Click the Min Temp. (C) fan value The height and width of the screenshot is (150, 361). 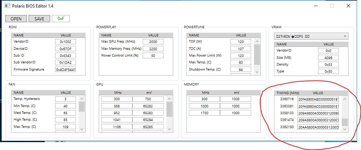click(x=65, y=106)
